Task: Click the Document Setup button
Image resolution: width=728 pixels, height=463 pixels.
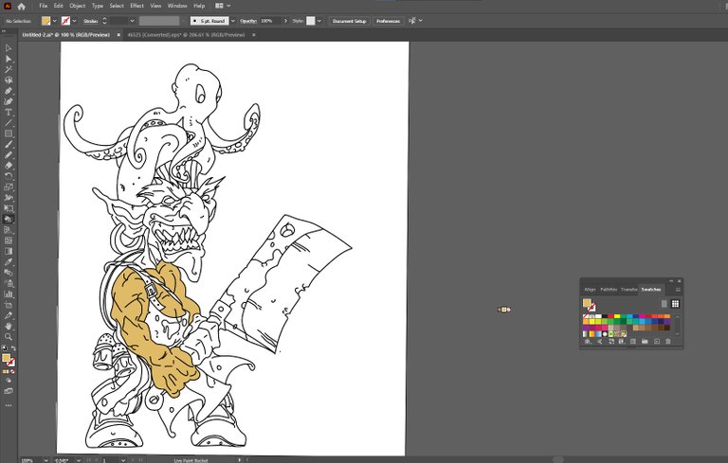Action: pyautogui.click(x=350, y=21)
